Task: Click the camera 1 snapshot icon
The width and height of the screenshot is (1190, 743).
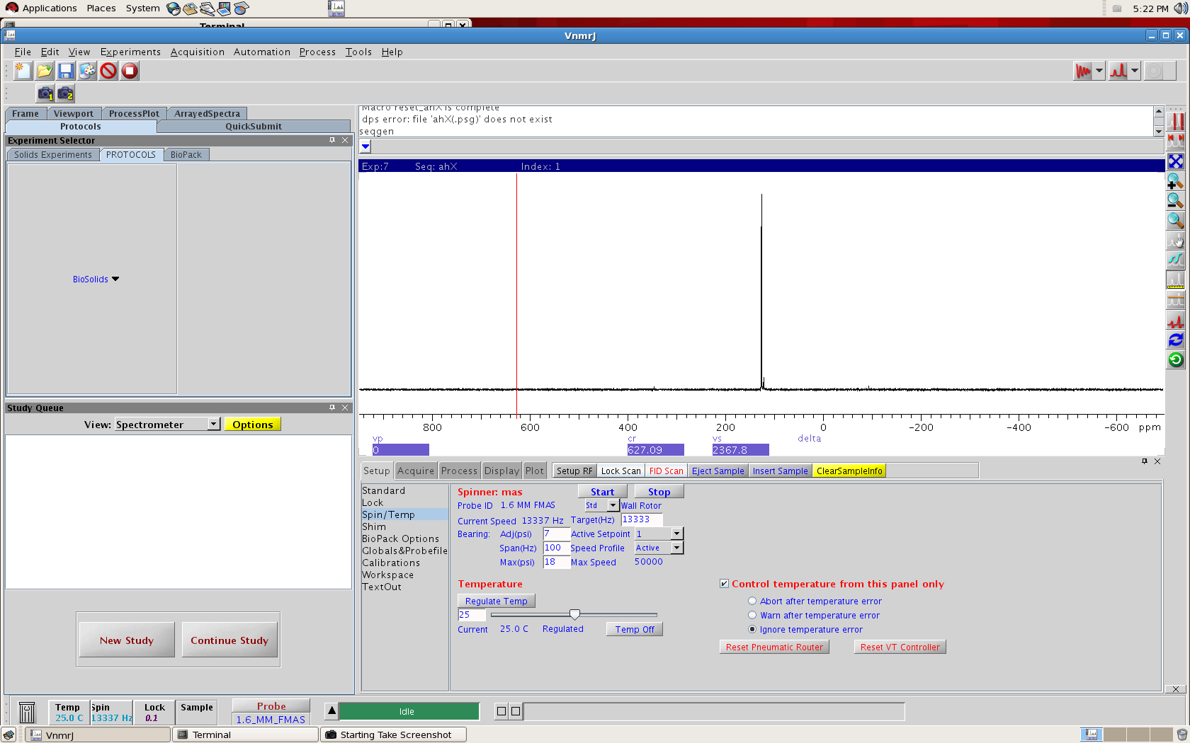Action: coord(45,93)
